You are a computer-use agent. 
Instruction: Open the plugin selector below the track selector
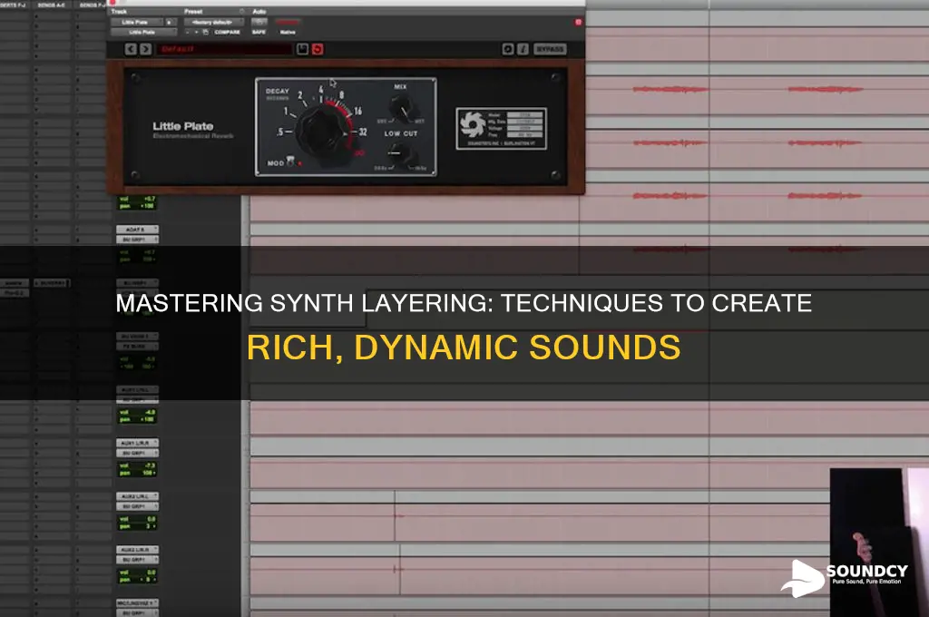pos(142,32)
